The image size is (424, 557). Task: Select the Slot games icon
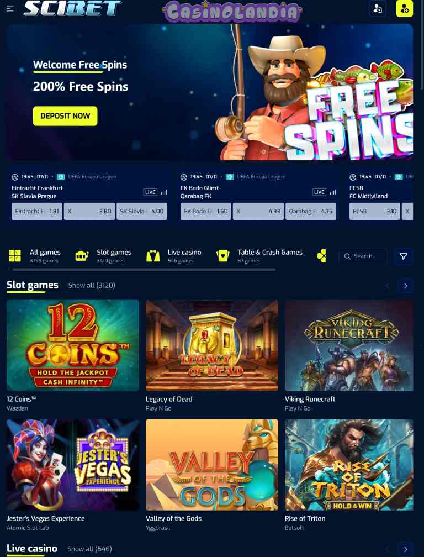[82, 256]
